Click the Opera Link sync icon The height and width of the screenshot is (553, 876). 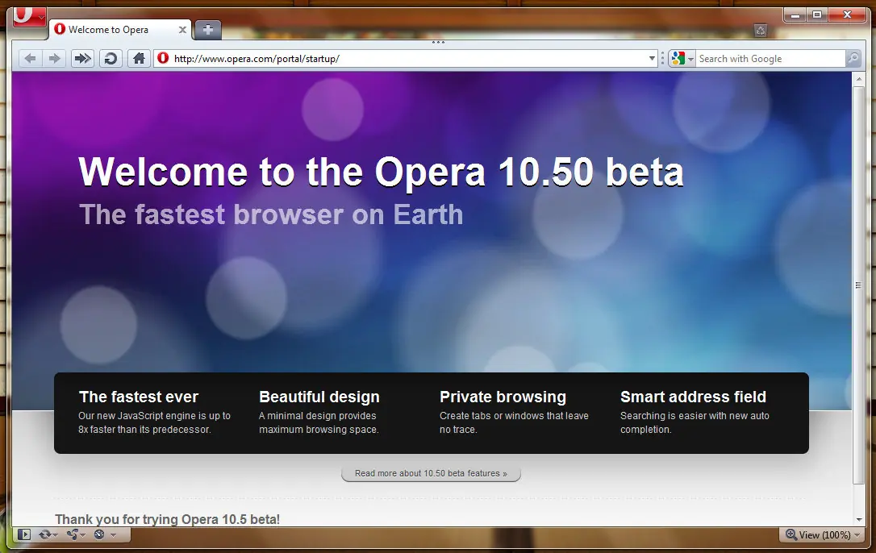click(44, 534)
